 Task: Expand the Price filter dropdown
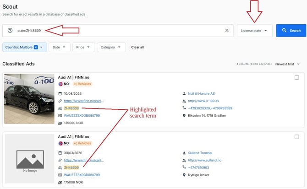pos(83,47)
